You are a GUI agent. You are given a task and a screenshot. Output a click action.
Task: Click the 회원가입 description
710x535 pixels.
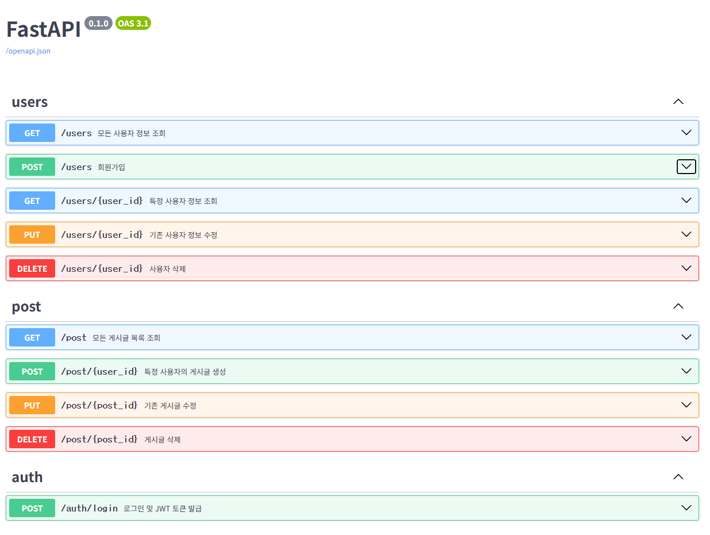111,167
